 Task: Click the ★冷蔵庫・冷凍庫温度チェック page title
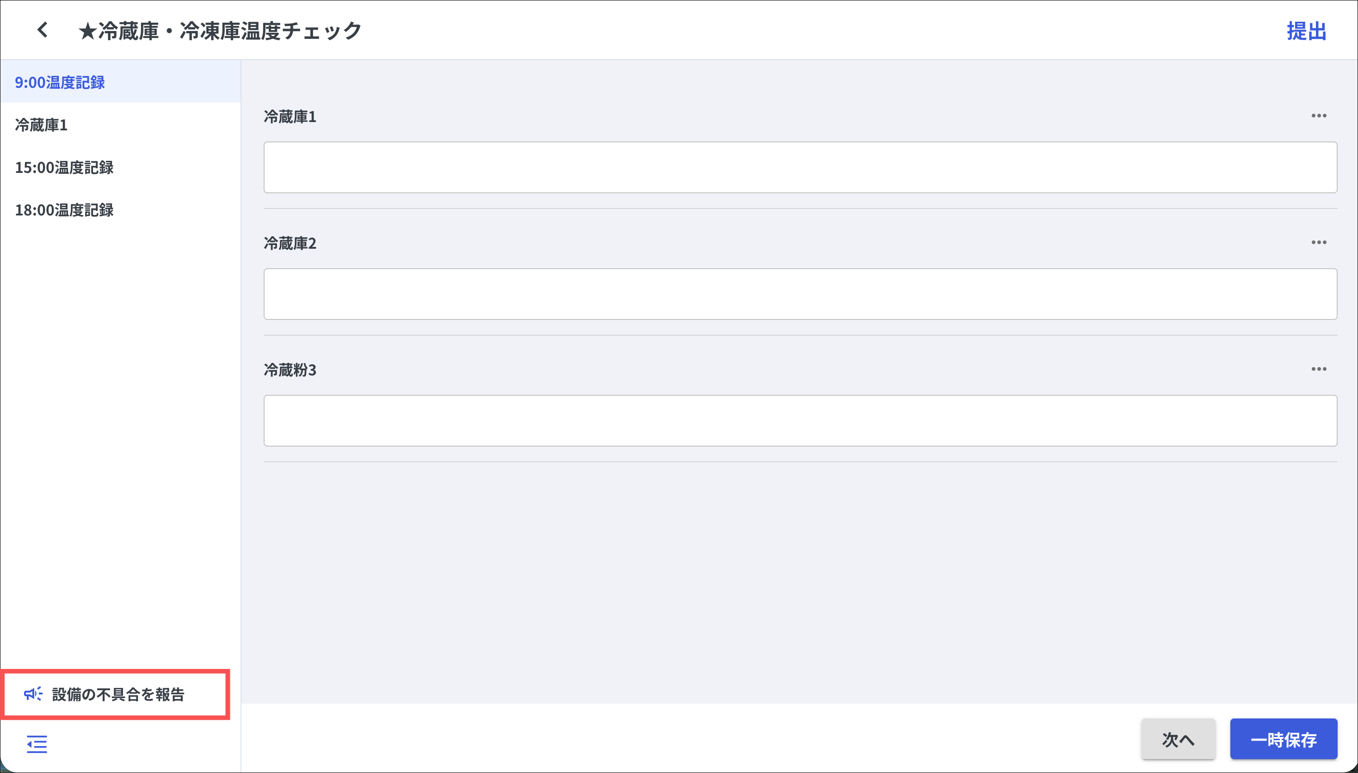pyautogui.click(x=220, y=31)
